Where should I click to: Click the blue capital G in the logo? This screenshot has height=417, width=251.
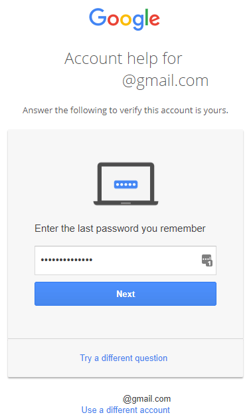tap(98, 17)
